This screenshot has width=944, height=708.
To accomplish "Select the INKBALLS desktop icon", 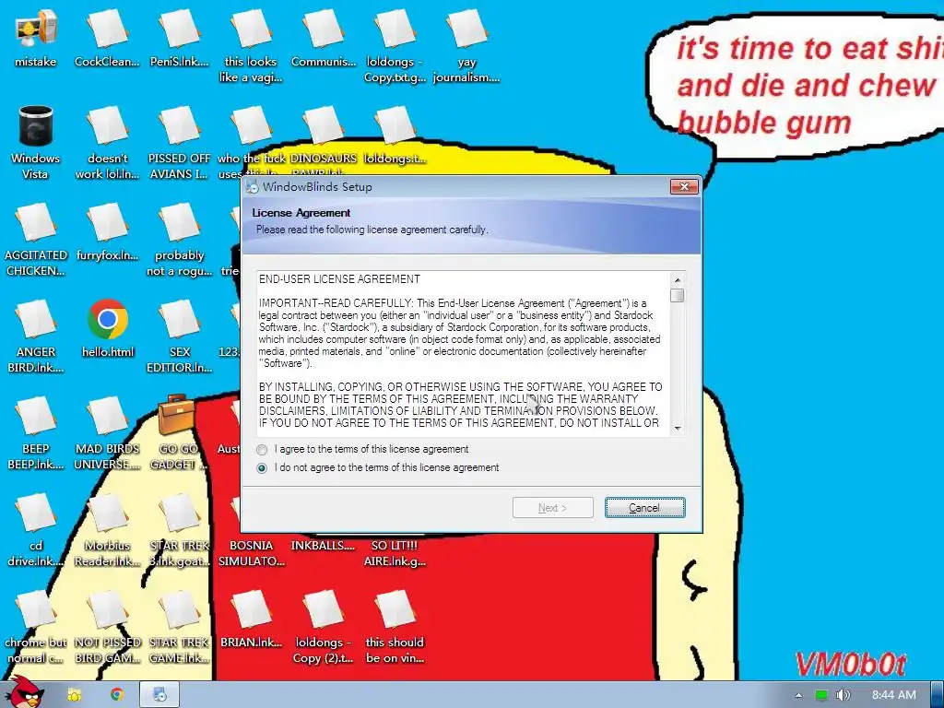I will [x=324, y=546].
